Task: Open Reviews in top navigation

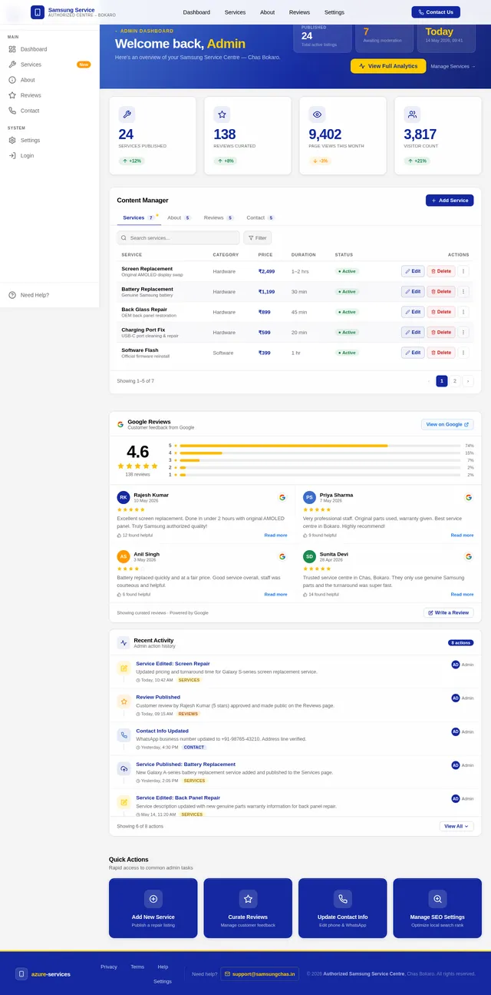Action: (299, 12)
